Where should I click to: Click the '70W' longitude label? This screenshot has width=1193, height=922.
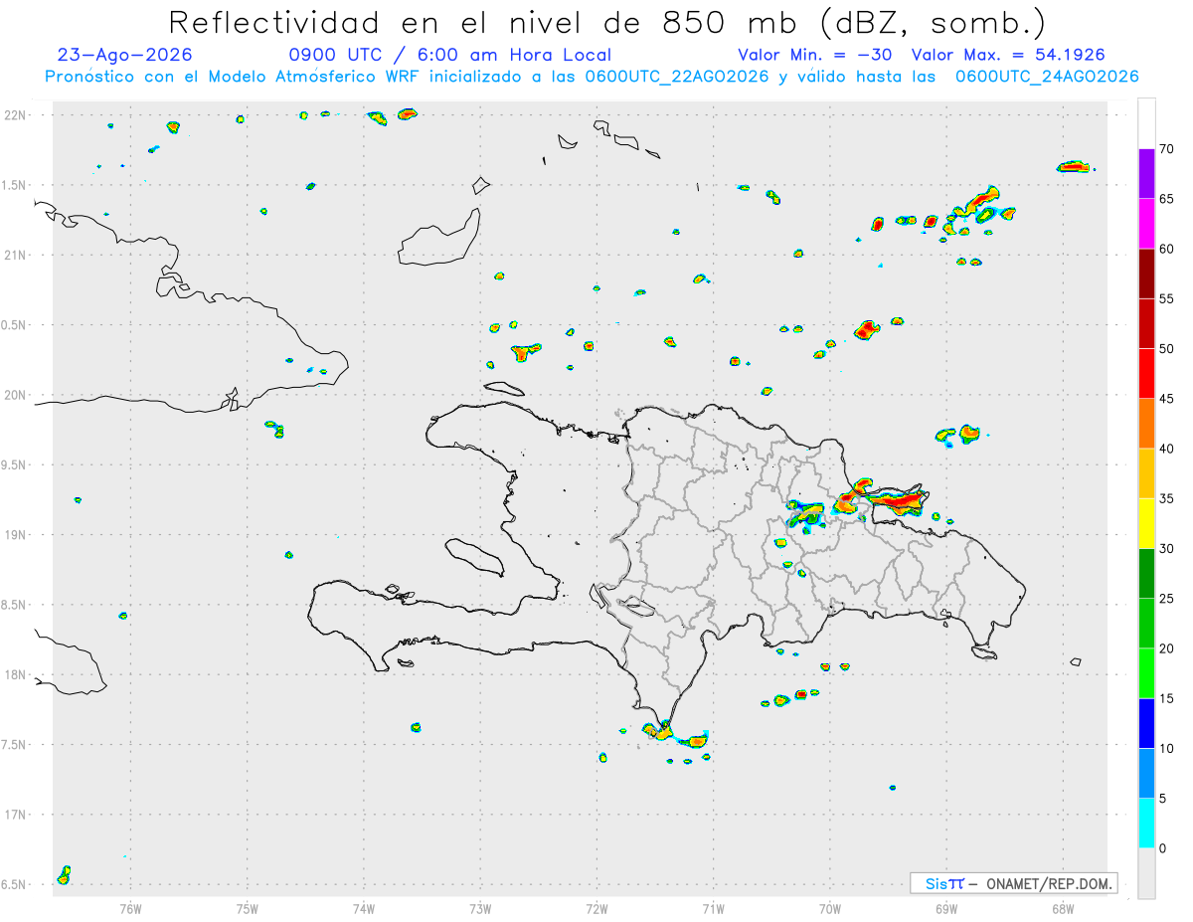pyautogui.click(x=830, y=909)
